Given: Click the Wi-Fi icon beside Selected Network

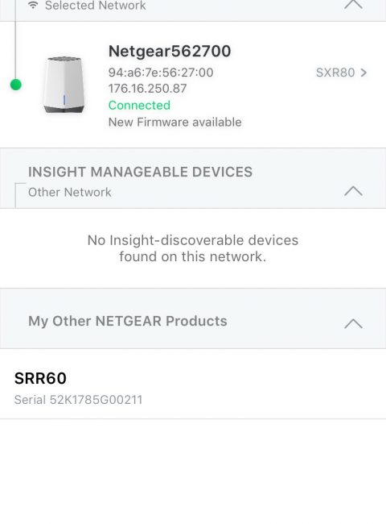Looking at the screenshot, I should coord(33,5).
